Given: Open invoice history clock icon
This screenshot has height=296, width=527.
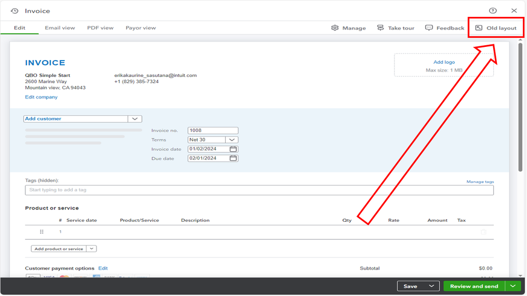Looking at the screenshot, I should click(14, 11).
